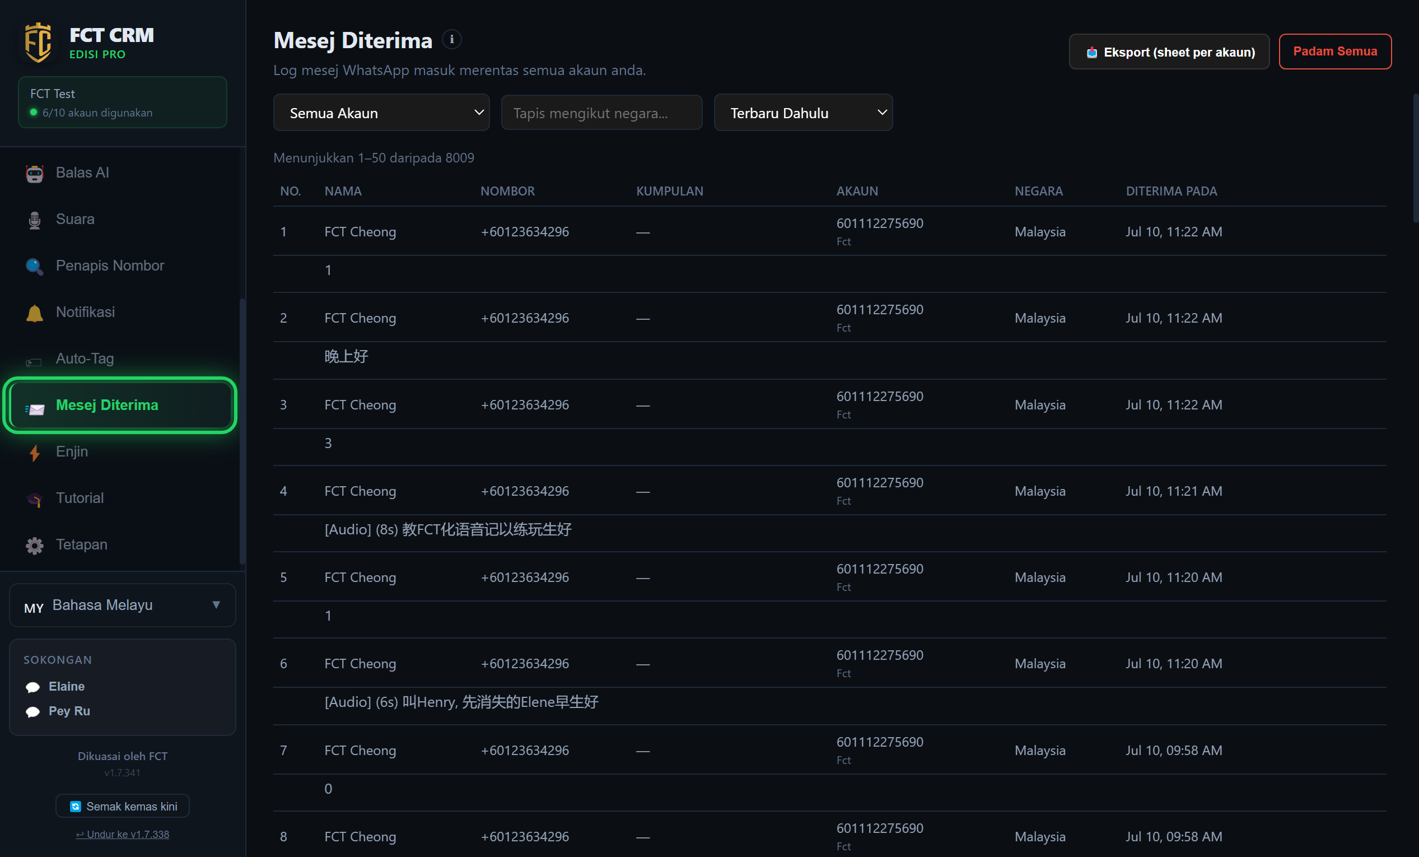Click the Balas AI robot icon
The width and height of the screenshot is (1419, 857).
tap(35, 173)
